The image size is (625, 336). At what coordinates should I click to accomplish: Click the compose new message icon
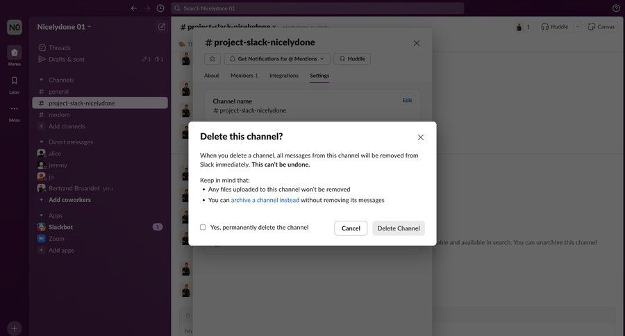tap(161, 26)
